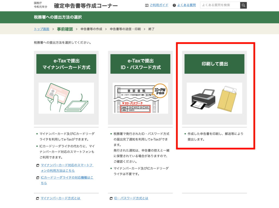279x208 pixels.
Task: Select e-Taxで提出 マイナンバーカード方式 button
Action: [66, 64]
